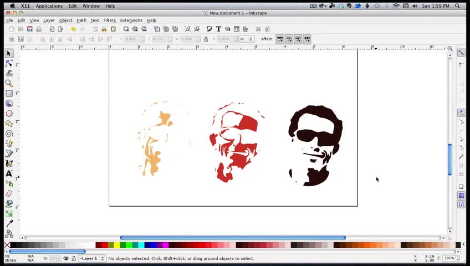Click the yellow Undo arrow
The height and width of the screenshot is (266, 470).
tap(73, 29)
